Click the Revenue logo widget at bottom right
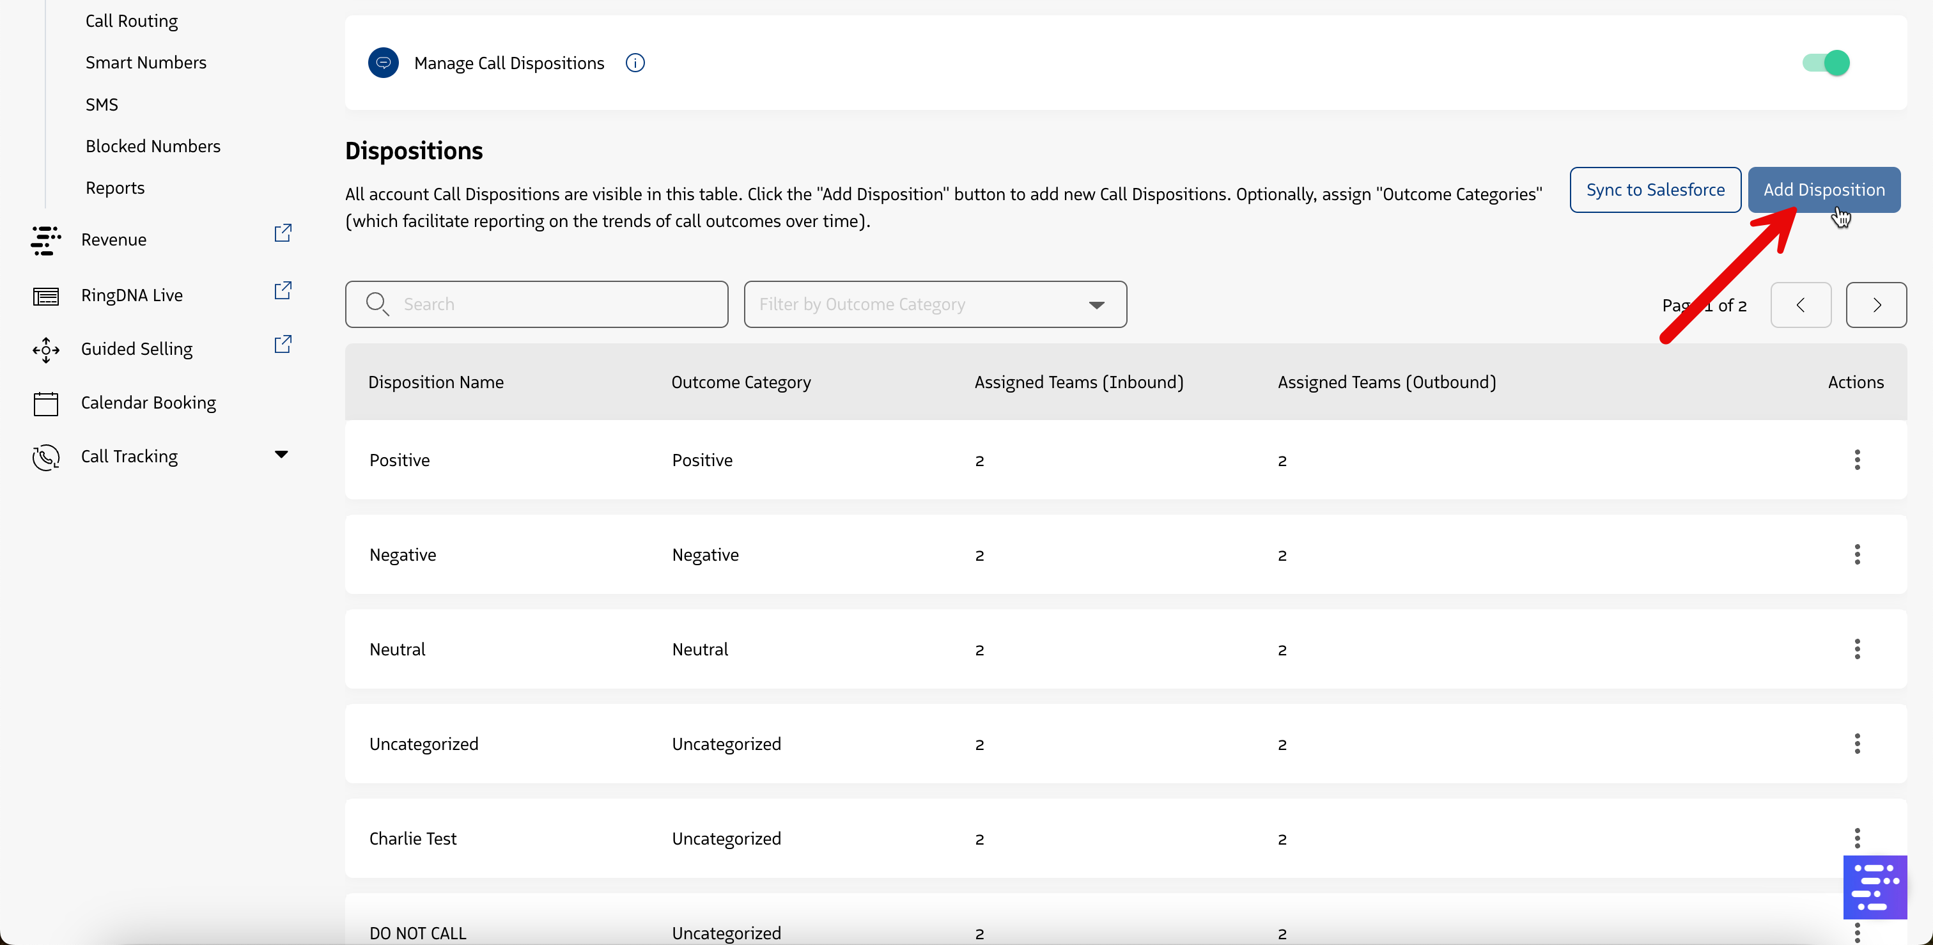Viewport: 1933px width, 945px height. [x=1874, y=887]
